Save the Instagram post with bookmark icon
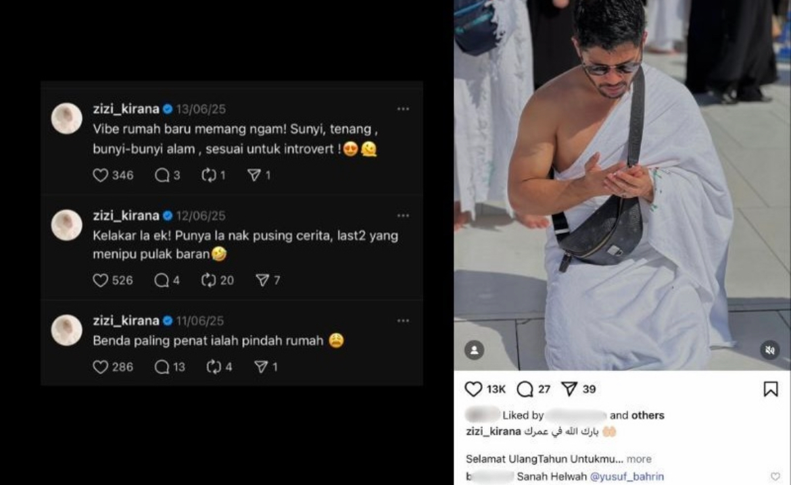Viewport: 791px width, 485px height. click(770, 388)
